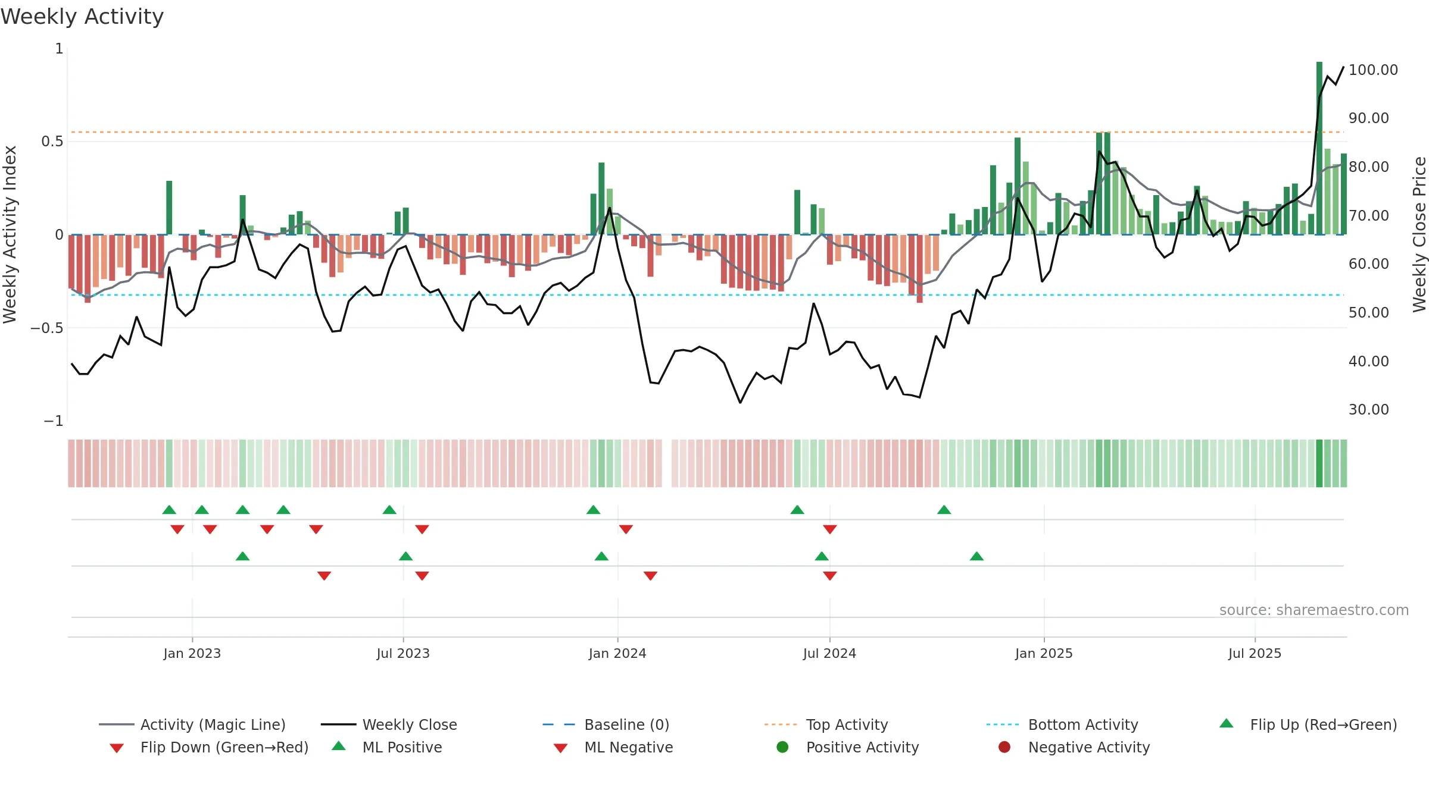
Task: Select the Jan 2025 axis label
Action: pos(1044,653)
